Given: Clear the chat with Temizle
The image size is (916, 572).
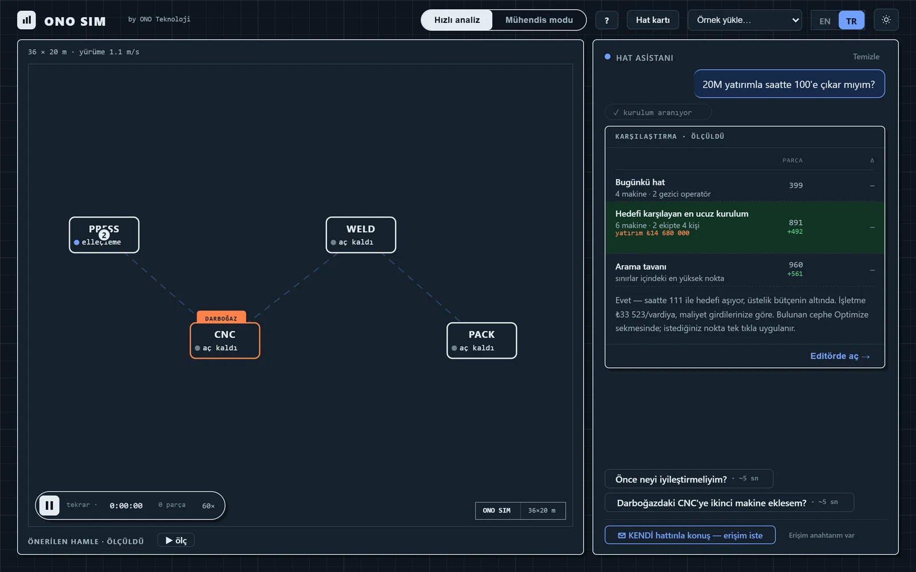Looking at the screenshot, I should coord(866,57).
